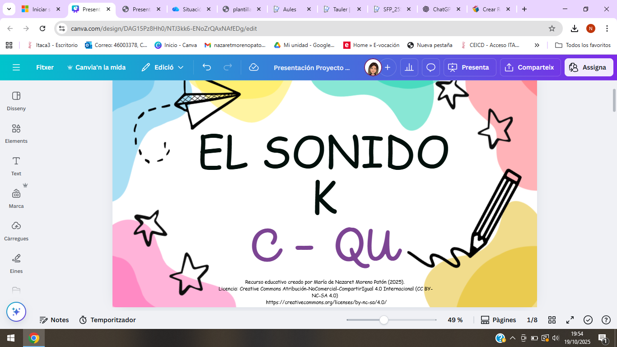Open the Eines tools panel
The width and height of the screenshot is (617, 347).
click(16, 263)
